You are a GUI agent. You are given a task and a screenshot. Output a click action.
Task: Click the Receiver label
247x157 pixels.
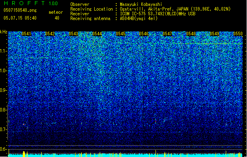click(80, 14)
